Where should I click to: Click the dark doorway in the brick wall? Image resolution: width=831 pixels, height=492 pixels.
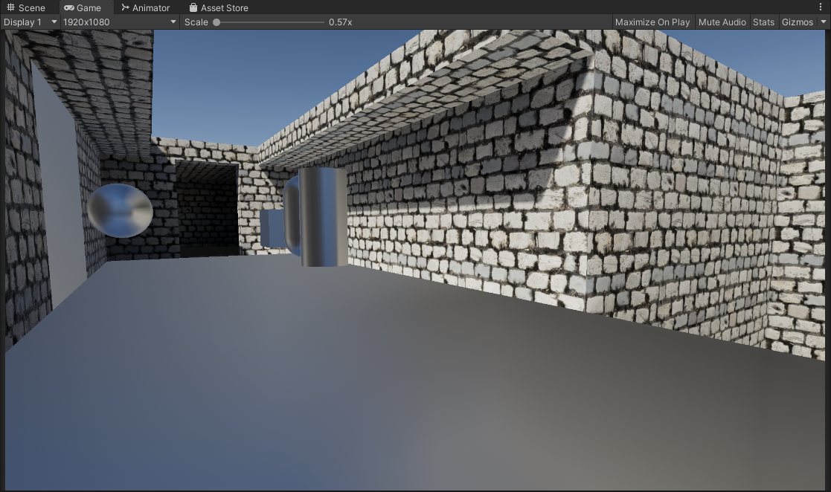(x=208, y=210)
